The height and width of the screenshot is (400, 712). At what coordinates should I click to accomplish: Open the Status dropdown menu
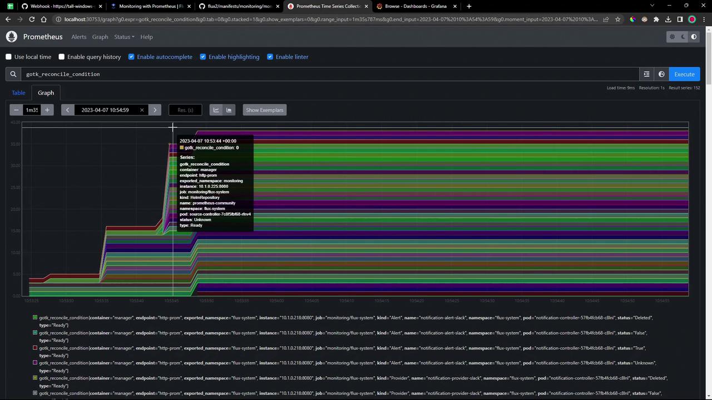coord(124,37)
